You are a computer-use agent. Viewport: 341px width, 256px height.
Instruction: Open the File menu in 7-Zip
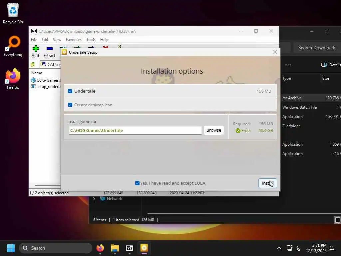pyautogui.click(x=34, y=40)
